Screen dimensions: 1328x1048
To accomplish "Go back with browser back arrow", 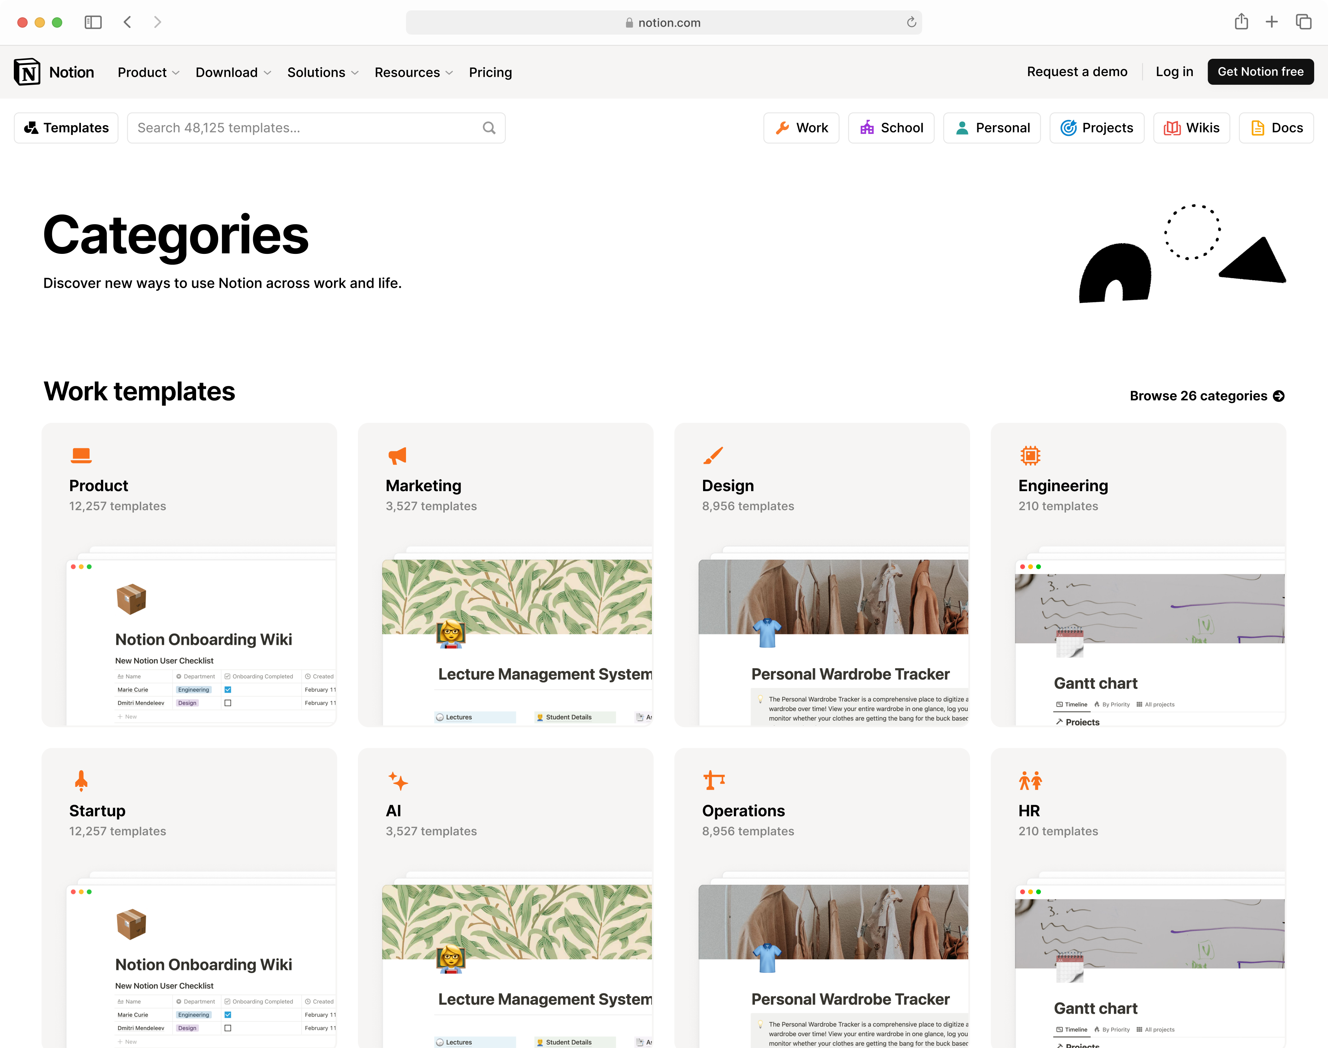I will tap(127, 23).
